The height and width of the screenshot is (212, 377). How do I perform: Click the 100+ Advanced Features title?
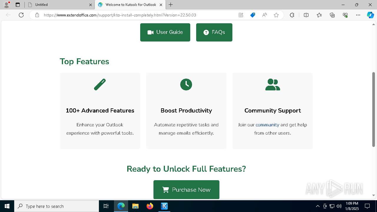click(100, 110)
